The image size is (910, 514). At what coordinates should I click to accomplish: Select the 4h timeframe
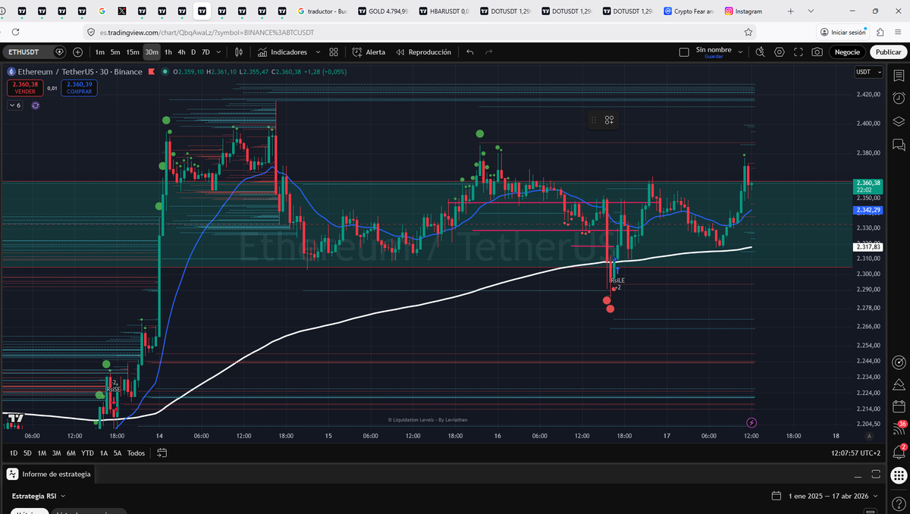pyautogui.click(x=181, y=52)
